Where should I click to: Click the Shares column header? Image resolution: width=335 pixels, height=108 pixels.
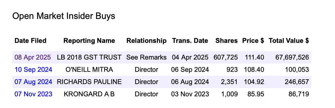pyautogui.click(x=227, y=41)
